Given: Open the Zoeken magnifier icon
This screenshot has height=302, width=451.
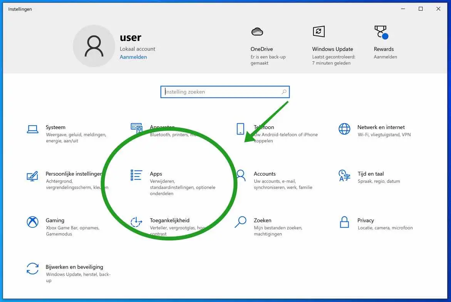Looking at the screenshot, I should click(240, 222).
